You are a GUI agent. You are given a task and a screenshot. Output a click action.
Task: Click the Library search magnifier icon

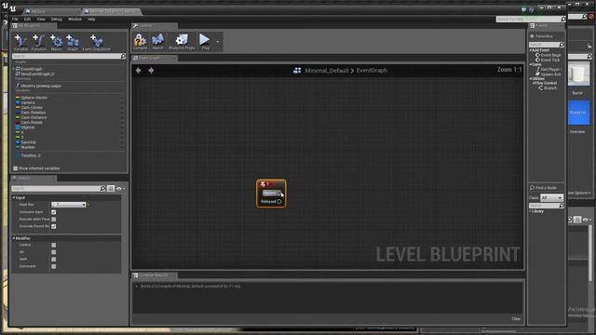pos(562,206)
